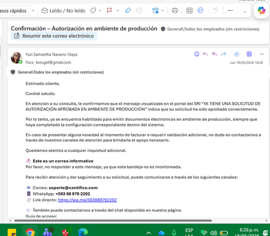Image resolution: width=270 pixels, height=236 pixels.
Task: Show hidden tray icons chevron
Action: click(x=148, y=233)
